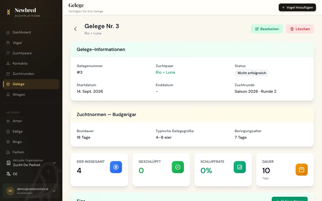
Task: Click the green Geschlüpft checkmark icon
Action: coord(178,167)
